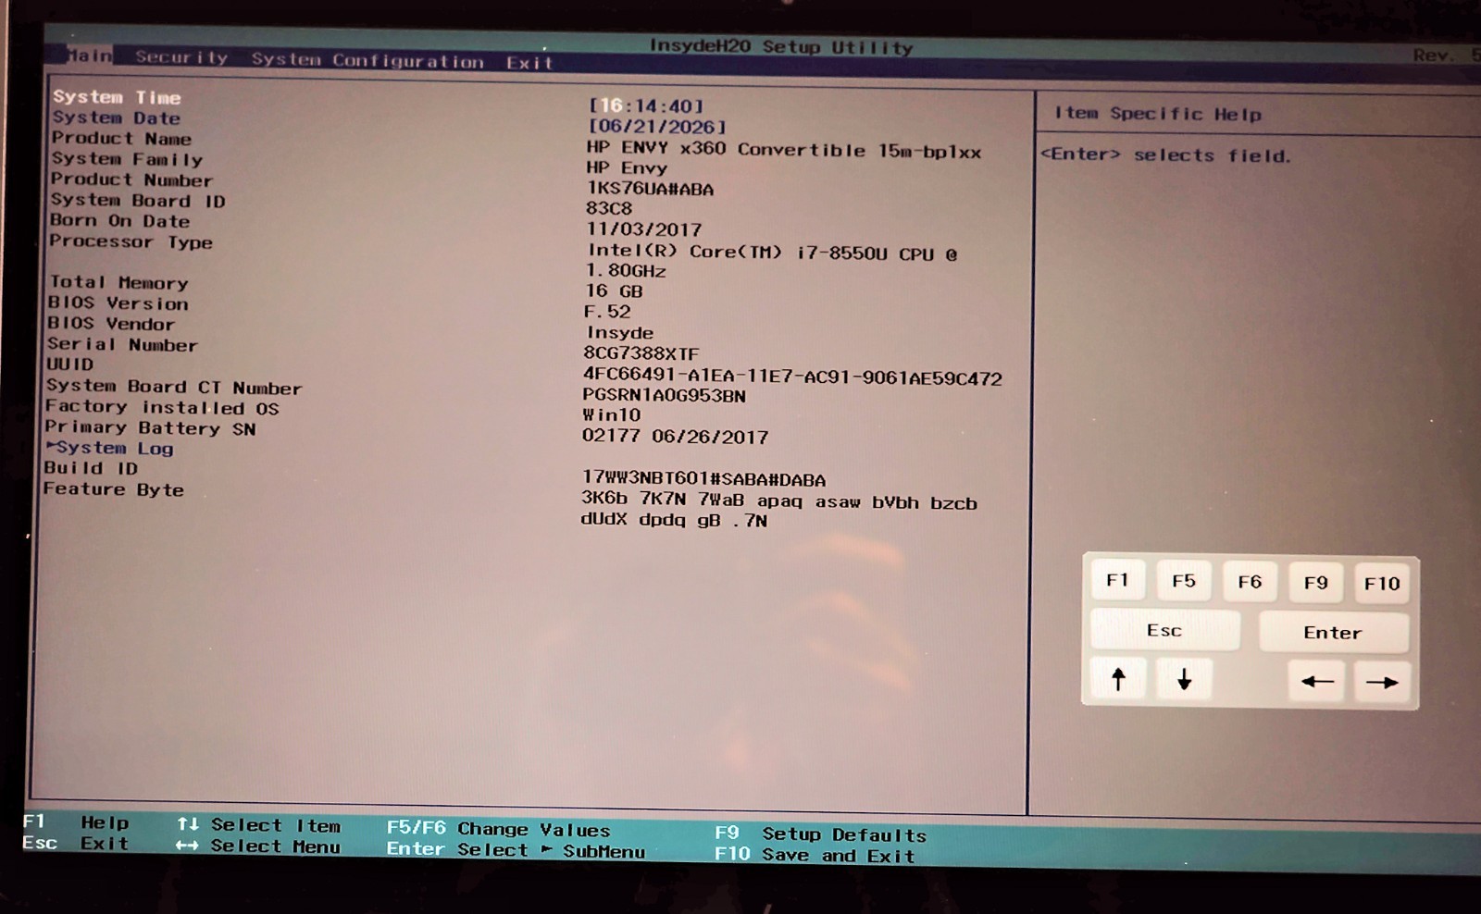Click the Processor Type label
Viewport: 1481px width, 914px height.
(131, 241)
